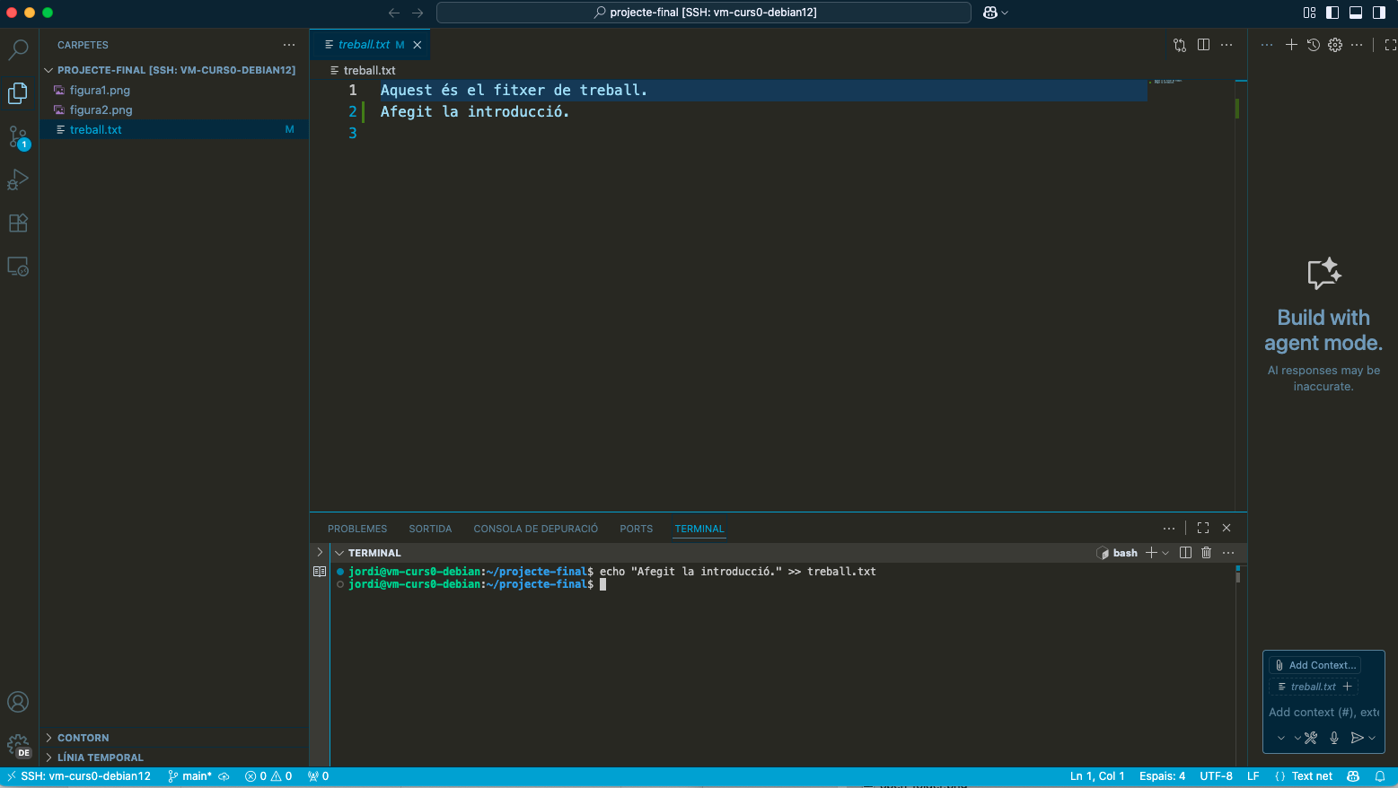Viewport: 1398px width, 788px height.
Task: Expand the CONTORN section
Action: point(174,738)
